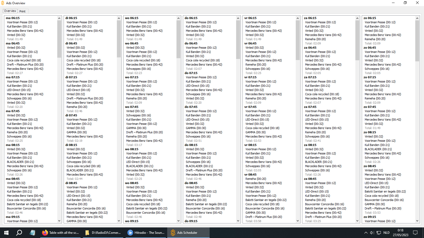
Task: Change NLD keyboard language
Action: [386, 233]
